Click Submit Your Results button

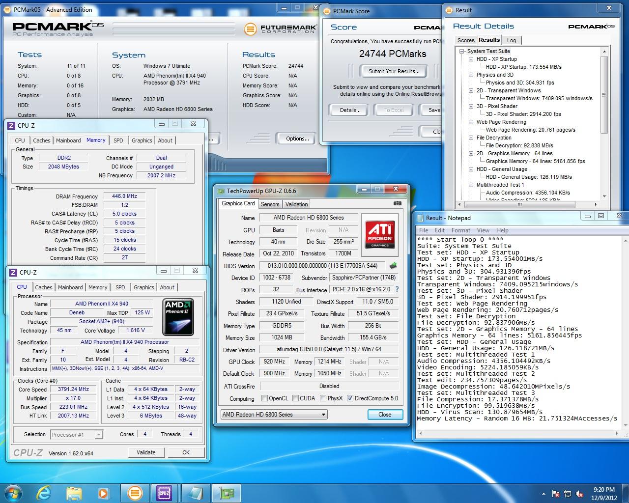point(394,71)
